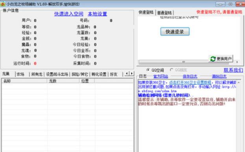The height and width of the screenshot is (152, 245).
Task: Select the QQ空间 radio button
Action: (148, 70)
